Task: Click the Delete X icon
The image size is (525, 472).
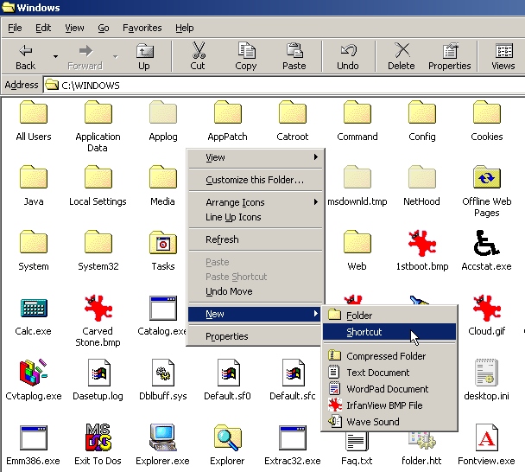Action: pyautogui.click(x=402, y=50)
